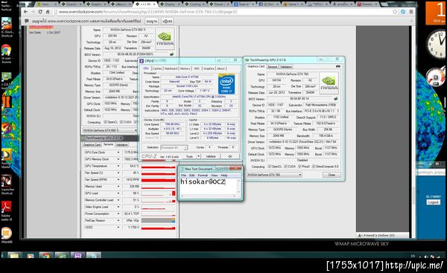Screen dimensions: 447x273
Task: Click the CPU-Z title bar icon
Action: pos(142,61)
